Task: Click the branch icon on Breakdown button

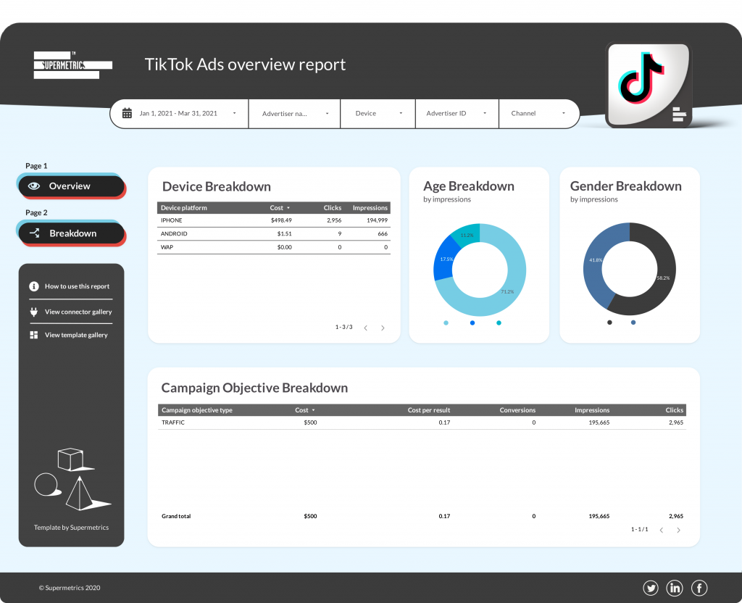Action: (35, 233)
